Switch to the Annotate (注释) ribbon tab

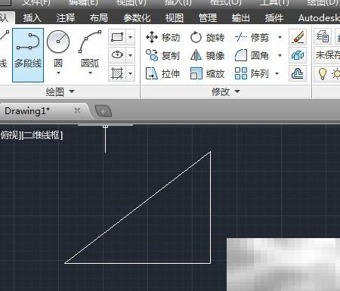[x=66, y=18]
